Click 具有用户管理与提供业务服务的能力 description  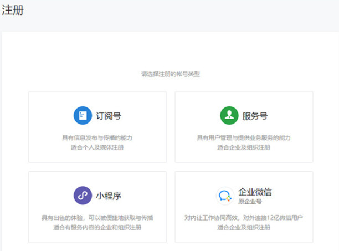coord(244,137)
